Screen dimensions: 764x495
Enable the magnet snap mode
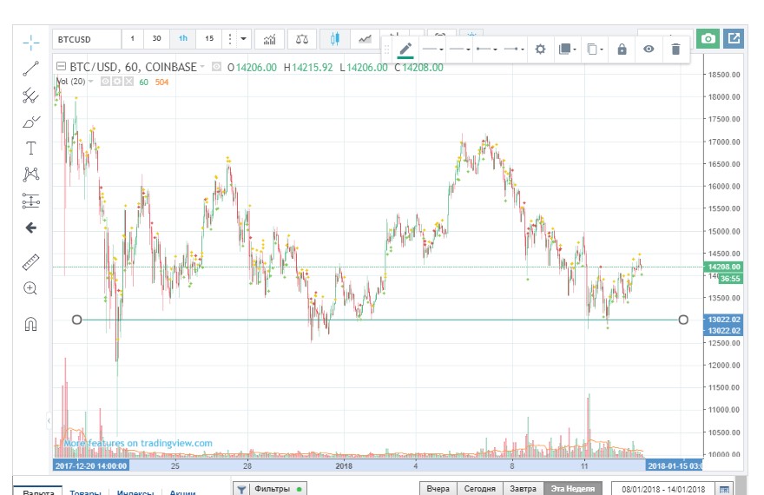(31, 325)
